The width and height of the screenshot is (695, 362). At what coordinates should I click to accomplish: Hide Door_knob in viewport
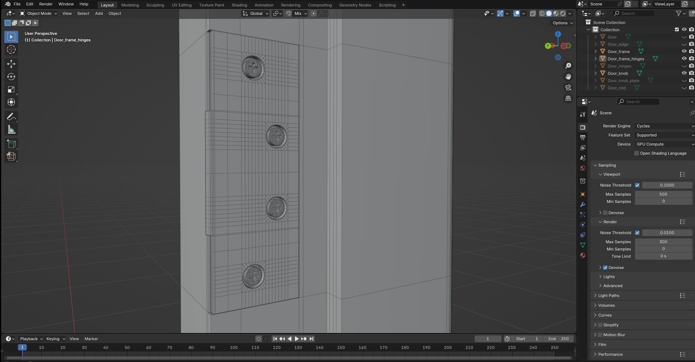tap(684, 73)
